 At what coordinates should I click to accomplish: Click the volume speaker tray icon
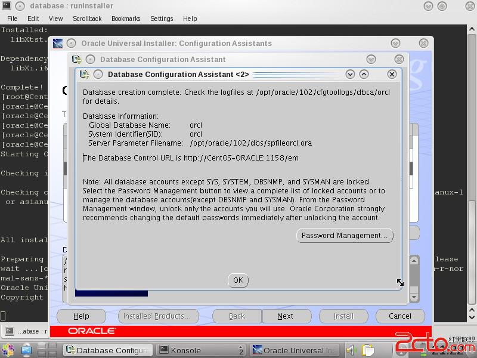[351, 350]
